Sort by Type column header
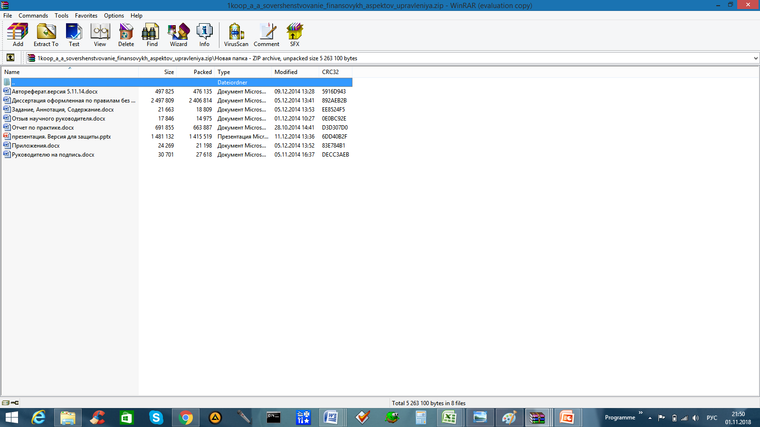This screenshot has width=760, height=427. pos(243,72)
